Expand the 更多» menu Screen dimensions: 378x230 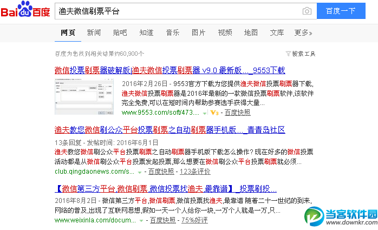click(x=303, y=32)
